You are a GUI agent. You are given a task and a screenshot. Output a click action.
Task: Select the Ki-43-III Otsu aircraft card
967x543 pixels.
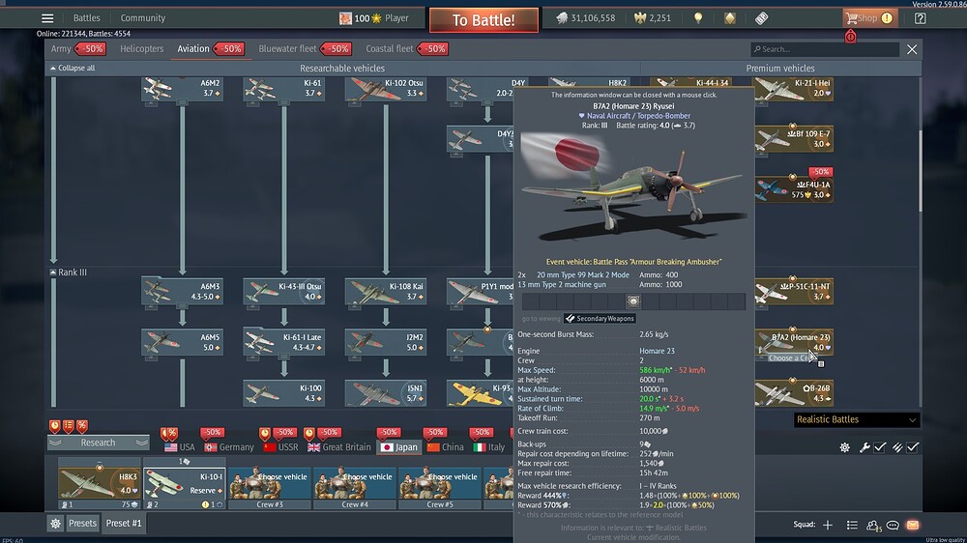[x=283, y=292]
